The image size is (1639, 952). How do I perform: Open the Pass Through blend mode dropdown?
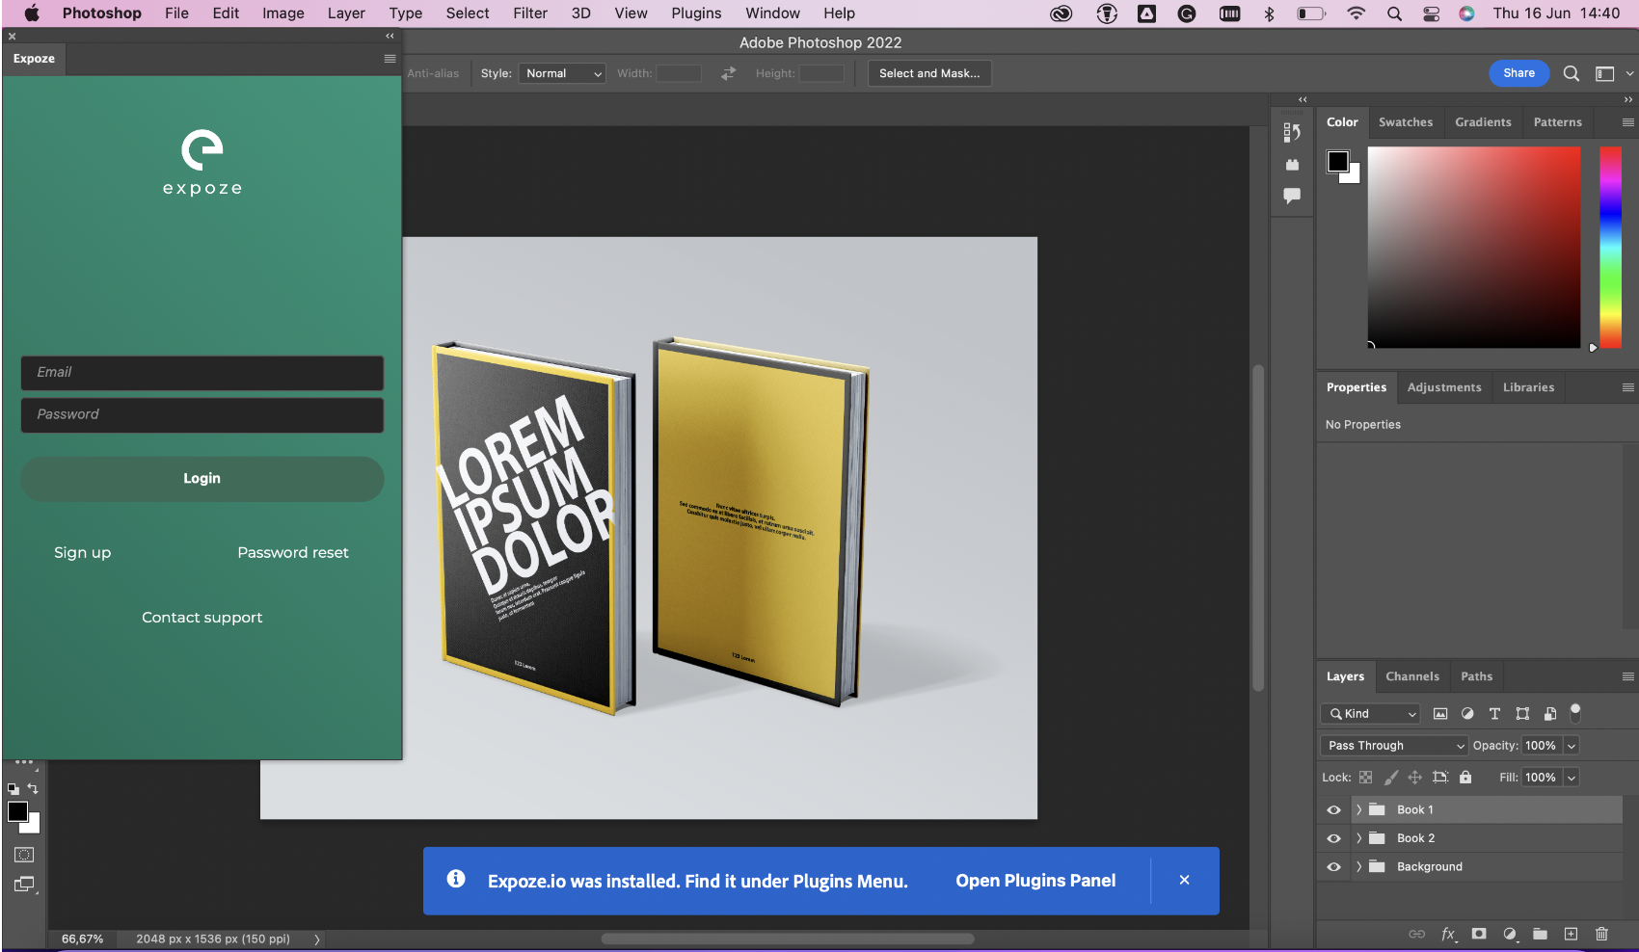point(1394,746)
